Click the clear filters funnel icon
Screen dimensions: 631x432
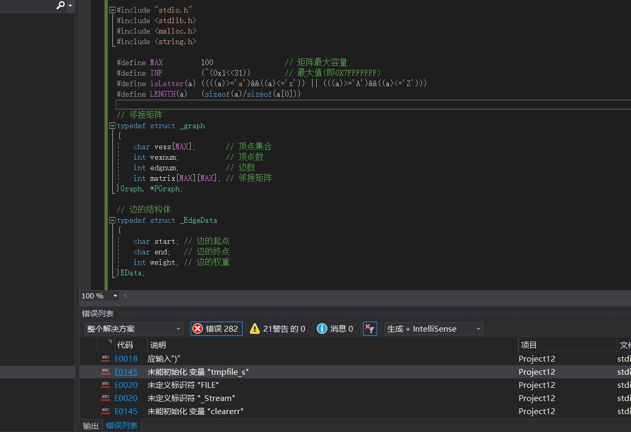point(370,329)
